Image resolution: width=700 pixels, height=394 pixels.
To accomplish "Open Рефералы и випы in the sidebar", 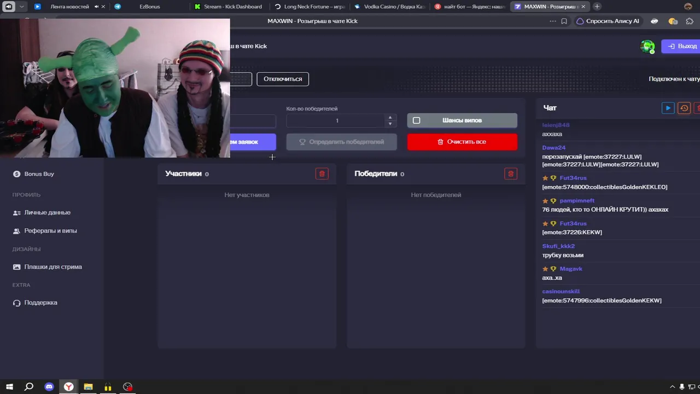I will (x=50, y=231).
